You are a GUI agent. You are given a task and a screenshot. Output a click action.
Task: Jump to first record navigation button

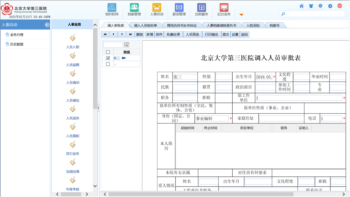click(x=105, y=34)
